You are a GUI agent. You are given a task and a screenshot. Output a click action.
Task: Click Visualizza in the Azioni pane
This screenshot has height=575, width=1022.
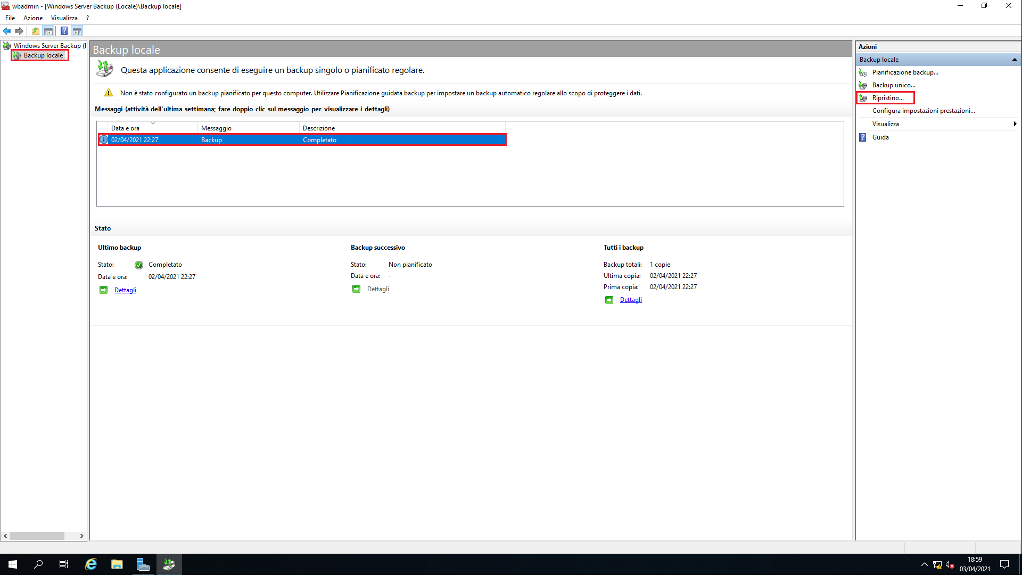[x=885, y=124]
